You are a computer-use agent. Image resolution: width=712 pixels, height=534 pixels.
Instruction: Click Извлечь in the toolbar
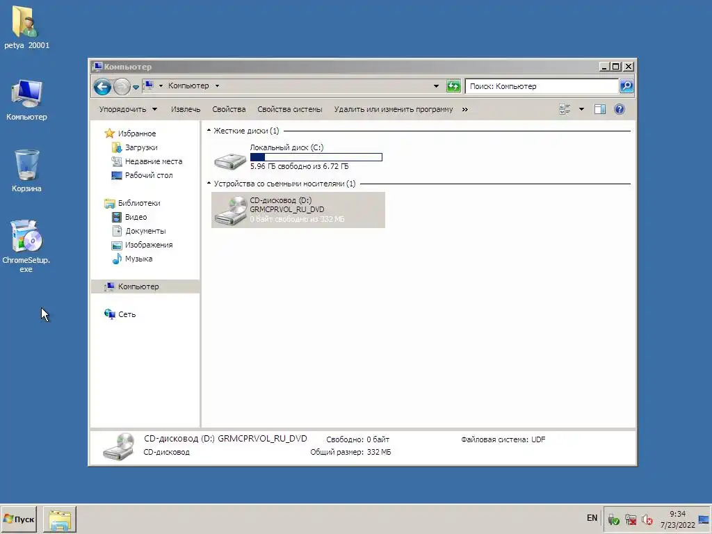(x=186, y=109)
